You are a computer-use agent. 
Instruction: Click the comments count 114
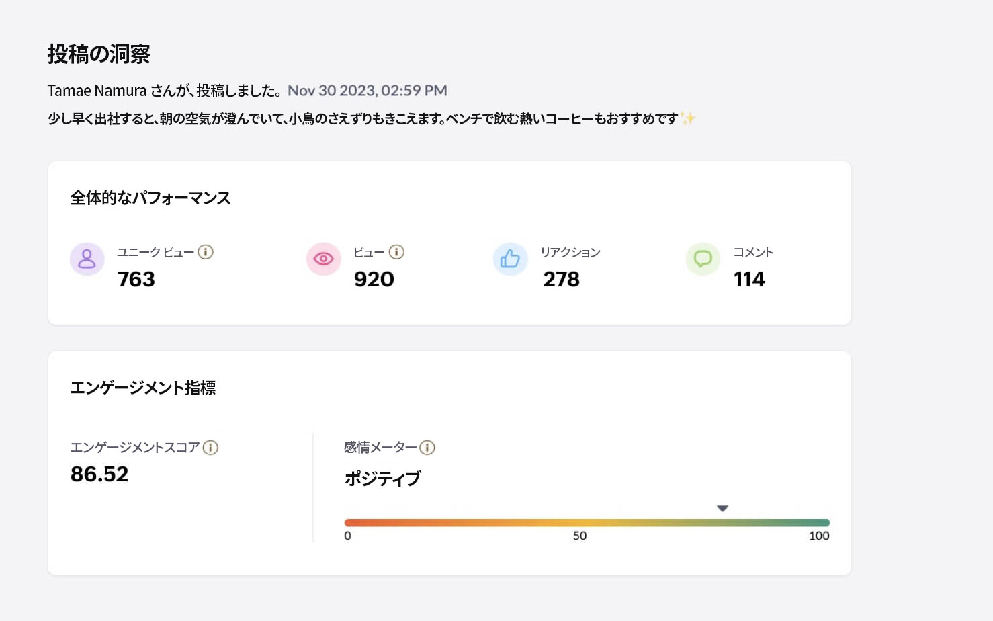(x=749, y=279)
